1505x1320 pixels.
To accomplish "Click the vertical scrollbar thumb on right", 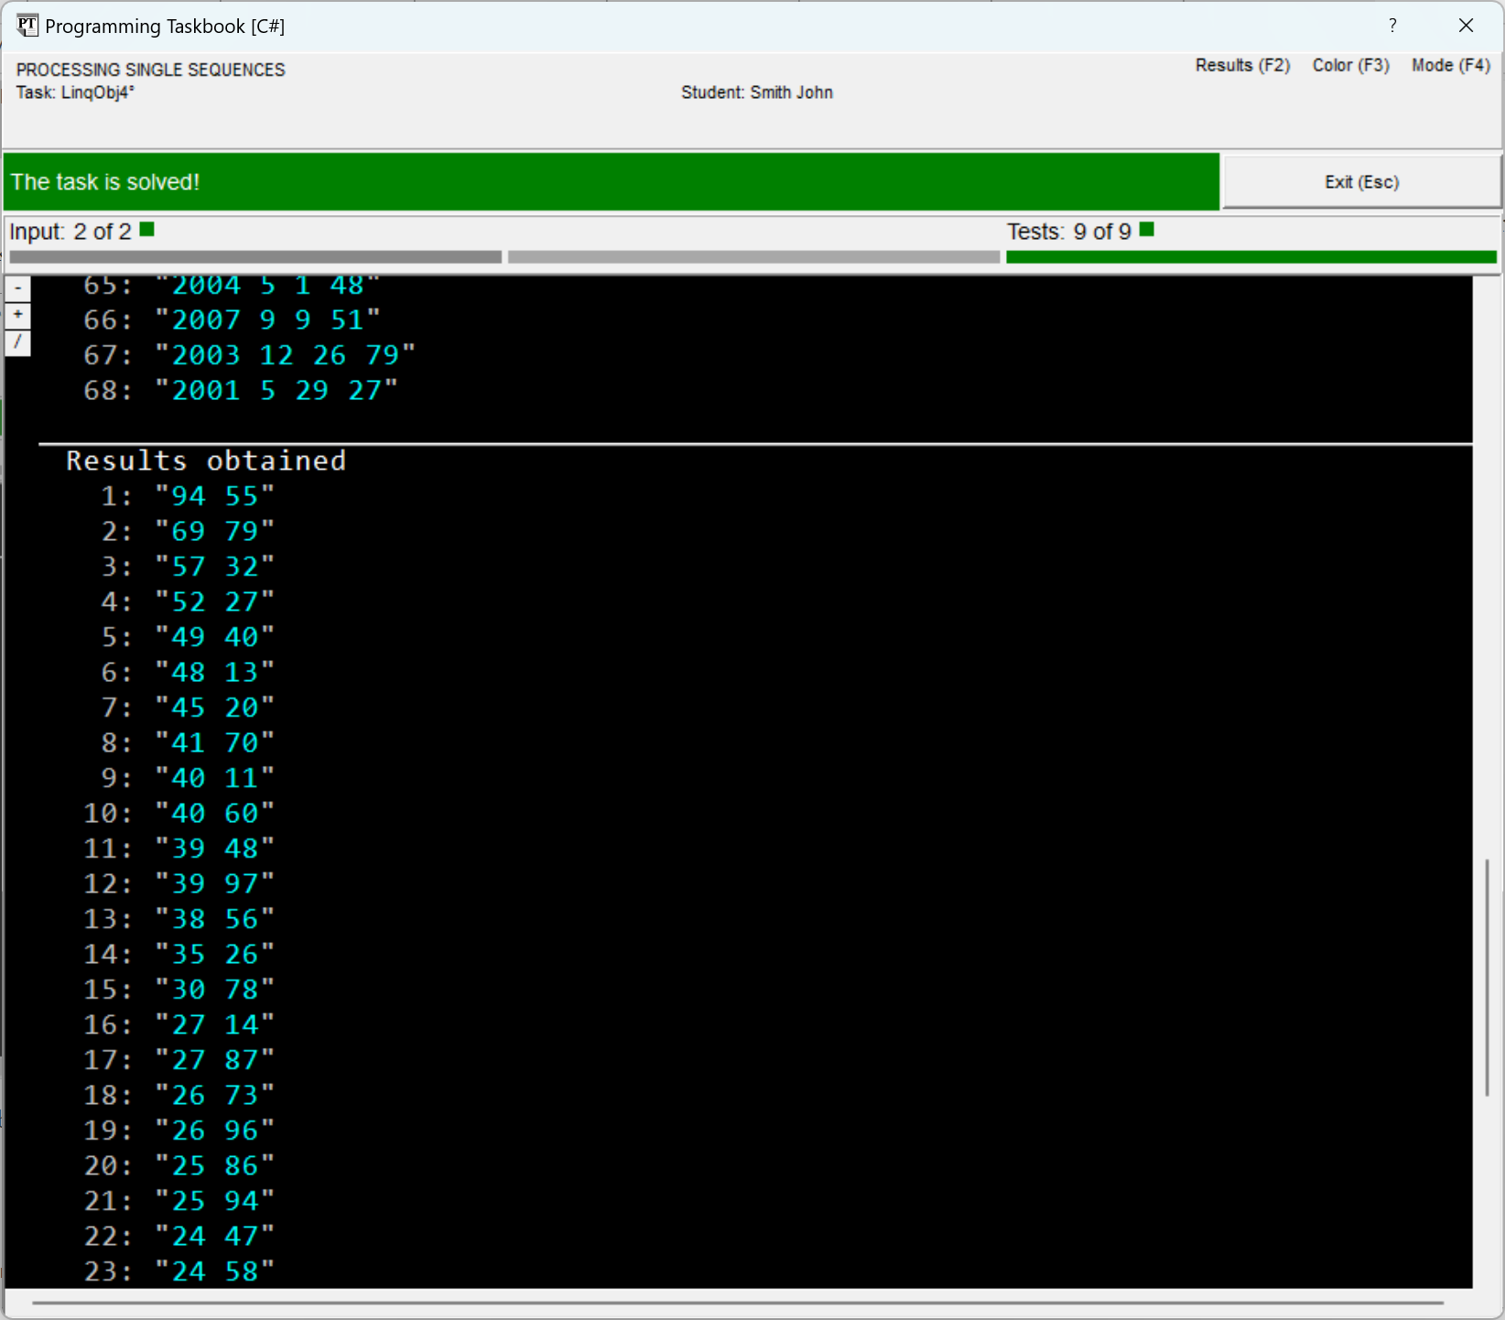I will (x=1488, y=977).
